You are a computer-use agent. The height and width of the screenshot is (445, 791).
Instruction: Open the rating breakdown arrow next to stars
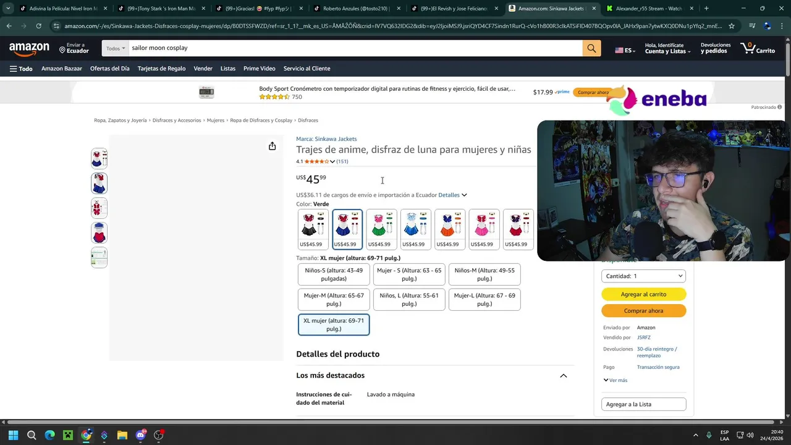click(x=332, y=162)
